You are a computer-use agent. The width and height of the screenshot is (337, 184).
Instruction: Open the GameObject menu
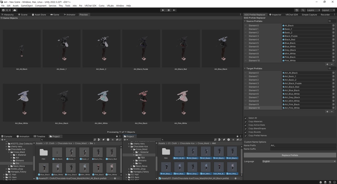click(27, 6)
